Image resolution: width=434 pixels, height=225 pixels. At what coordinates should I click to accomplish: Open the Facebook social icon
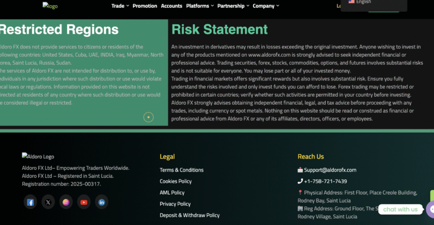pos(30,202)
